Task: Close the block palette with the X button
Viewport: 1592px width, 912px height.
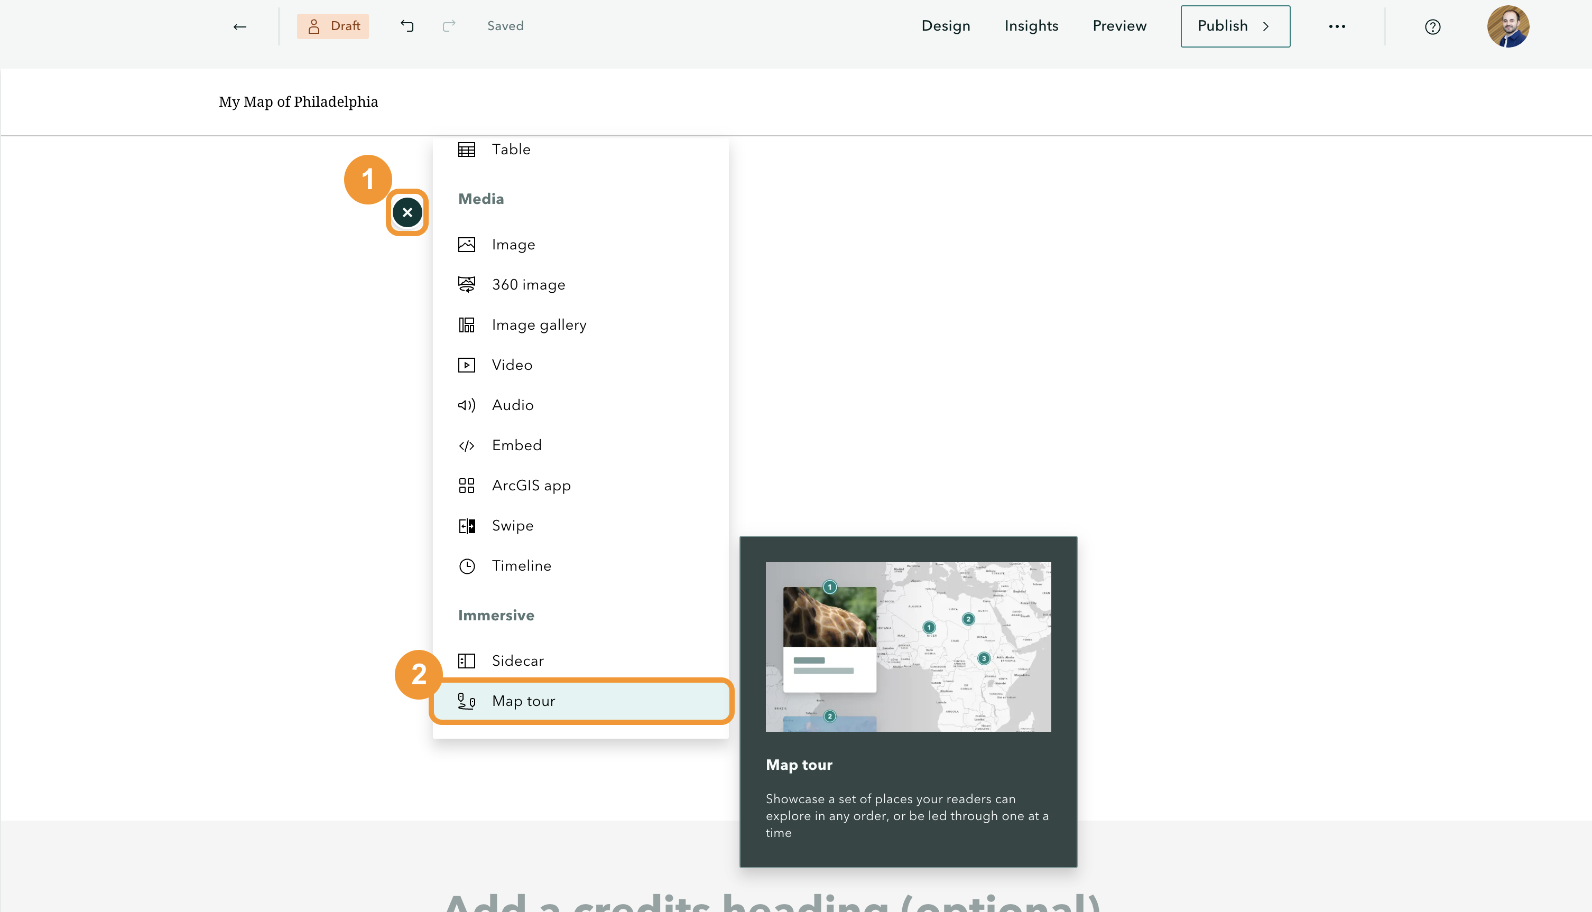Action: 407,212
